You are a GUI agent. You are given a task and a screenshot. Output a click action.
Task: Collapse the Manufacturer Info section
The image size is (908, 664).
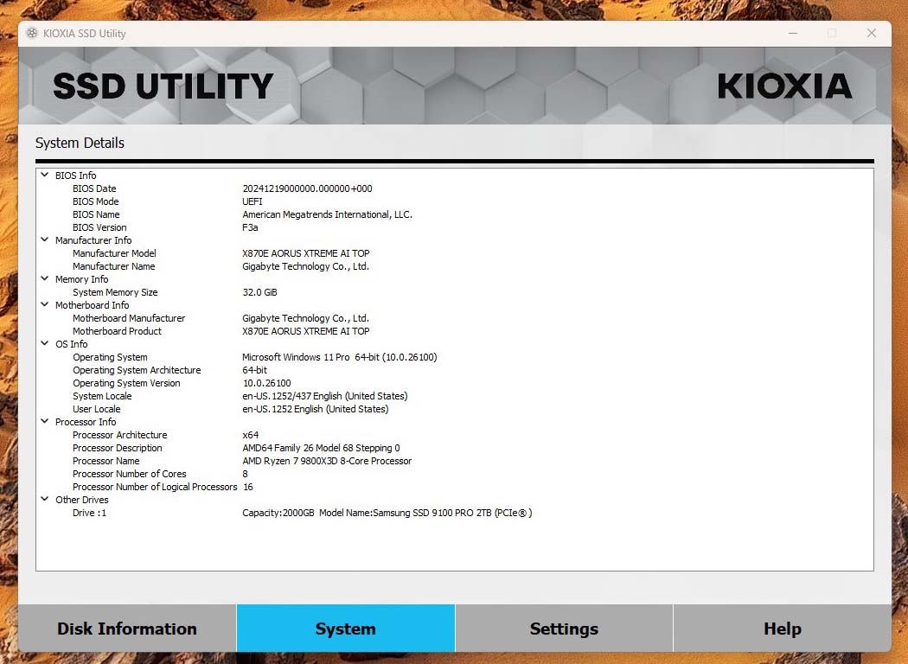point(45,239)
